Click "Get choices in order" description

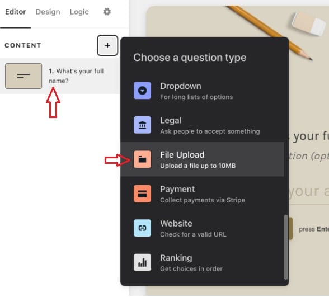[x=191, y=268]
